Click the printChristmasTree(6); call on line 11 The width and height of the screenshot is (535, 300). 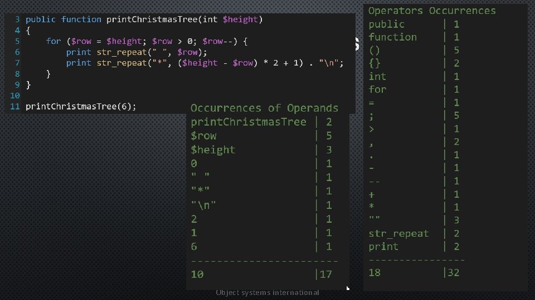81,107
